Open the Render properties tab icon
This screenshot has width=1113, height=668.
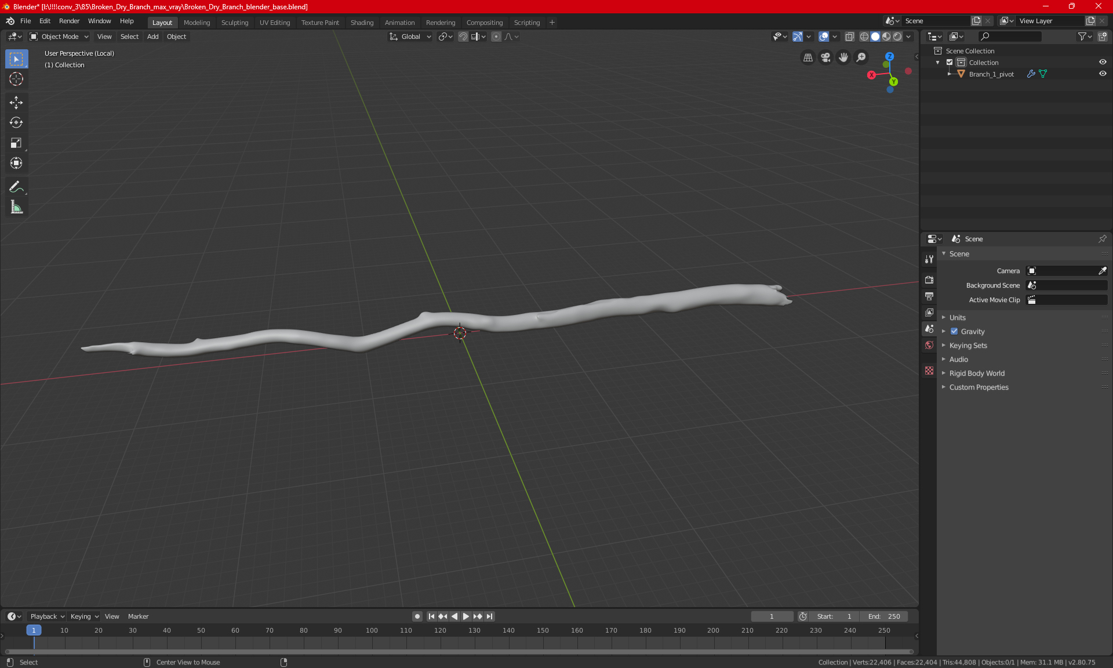[929, 280]
